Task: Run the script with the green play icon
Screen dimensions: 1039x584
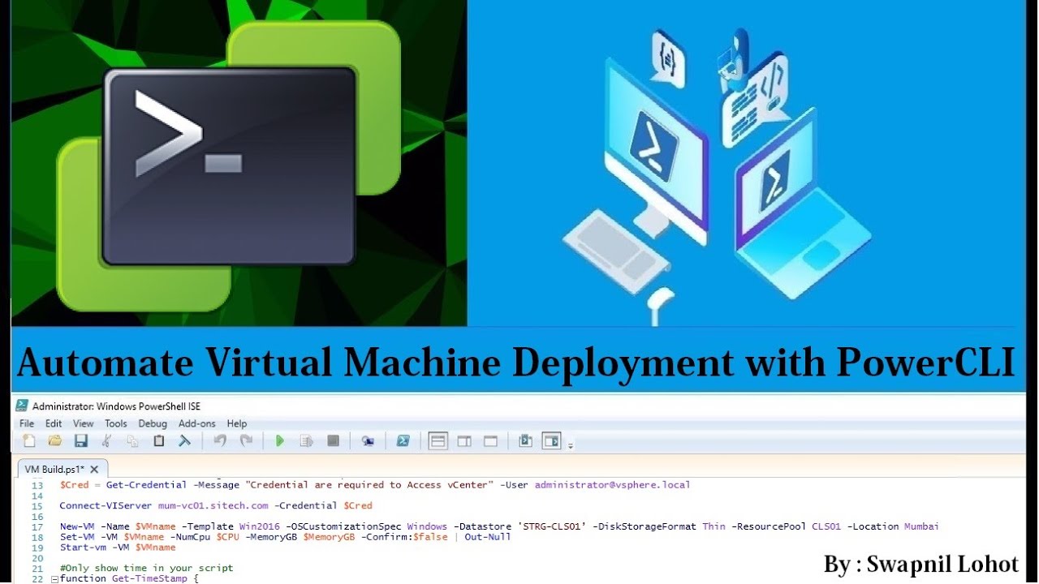Action: coord(280,441)
